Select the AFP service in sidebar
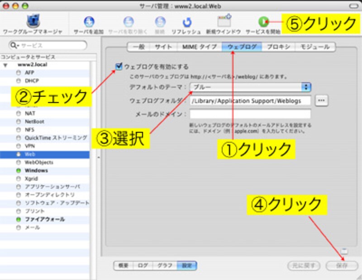The width and height of the screenshot is (362, 280). click(x=29, y=72)
